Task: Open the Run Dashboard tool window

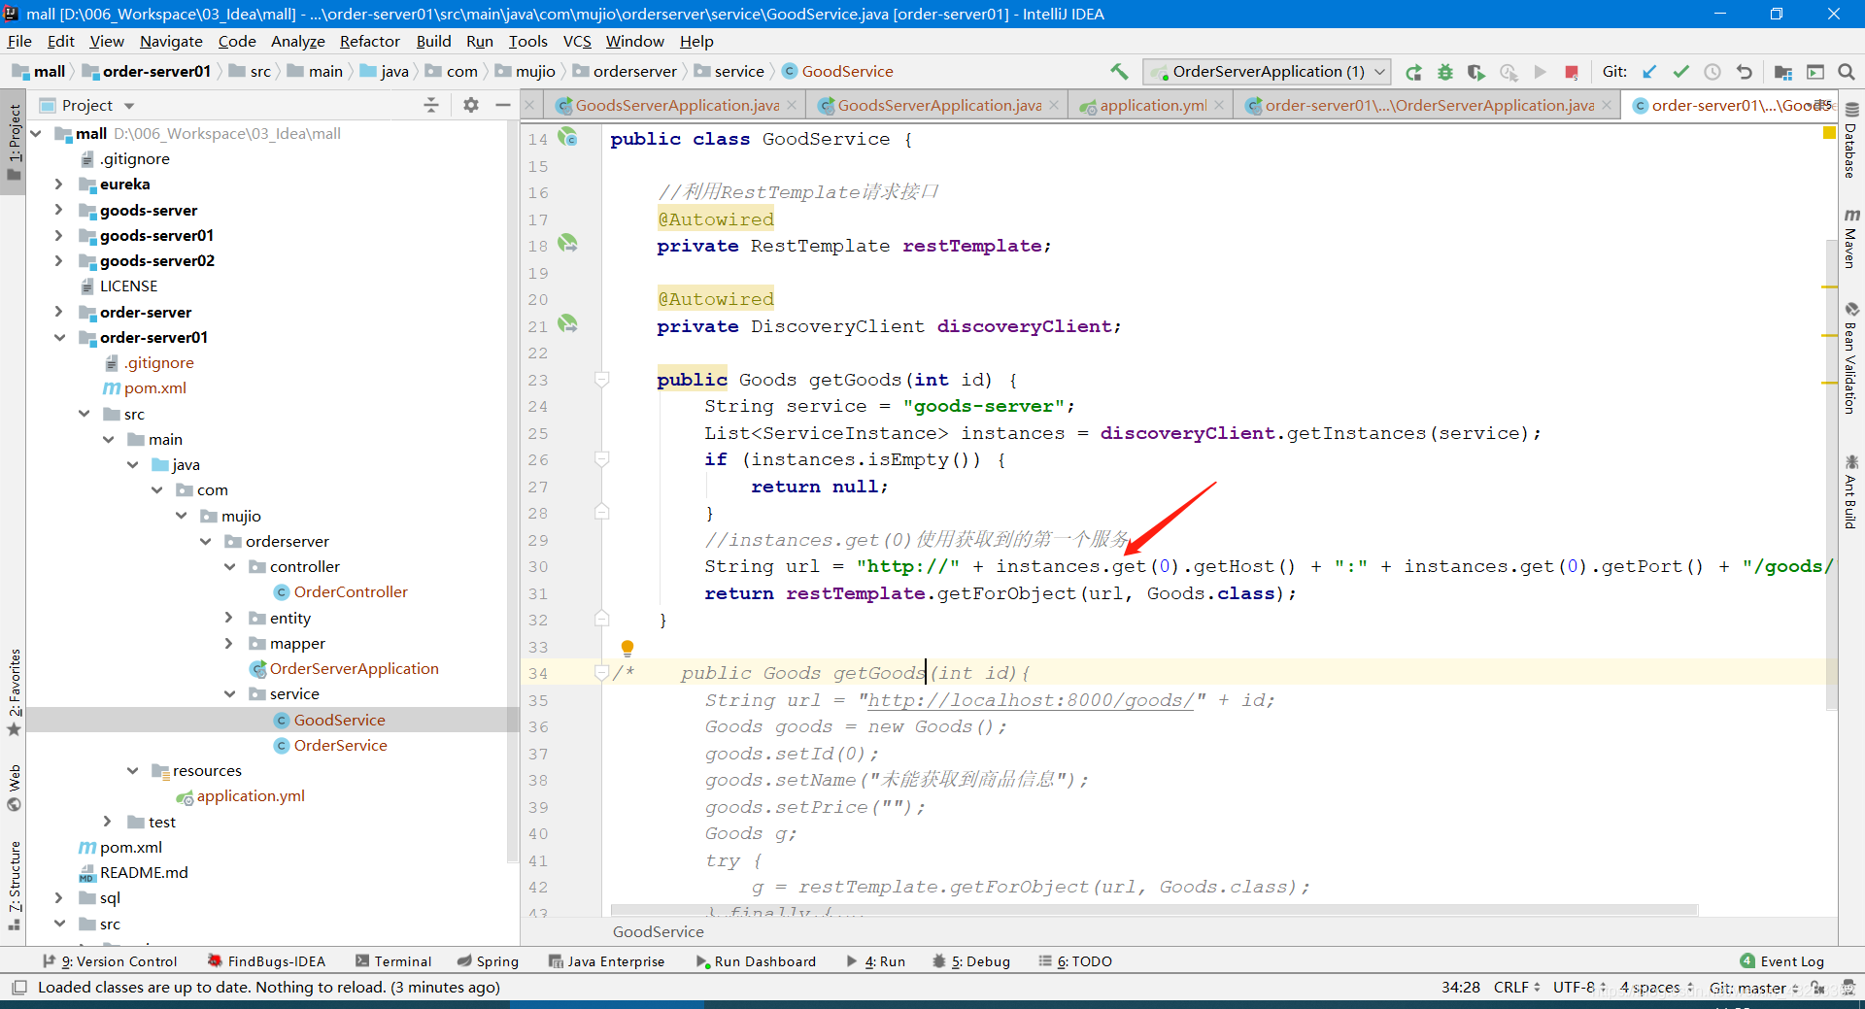Action: pos(756,961)
